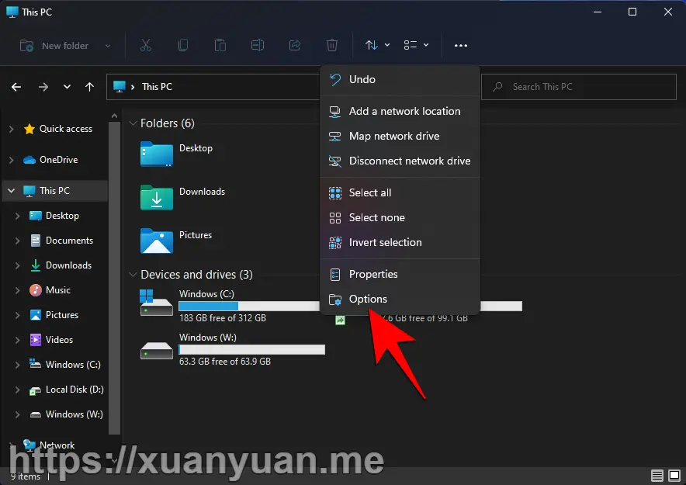Click the Rename icon in the toolbar
Image resolution: width=686 pixels, height=485 pixels.
click(258, 45)
